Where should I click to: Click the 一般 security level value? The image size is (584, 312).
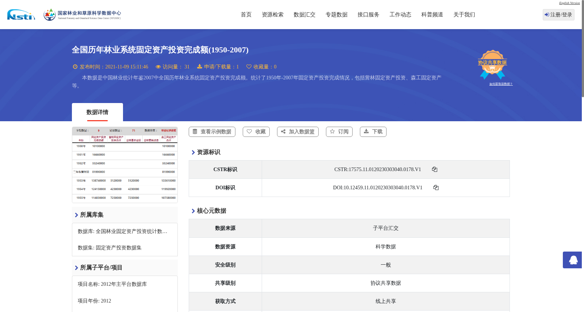click(x=386, y=265)
